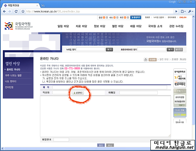
Task: Click the 국립국어원 logo
Action: (x=19, y=26)
